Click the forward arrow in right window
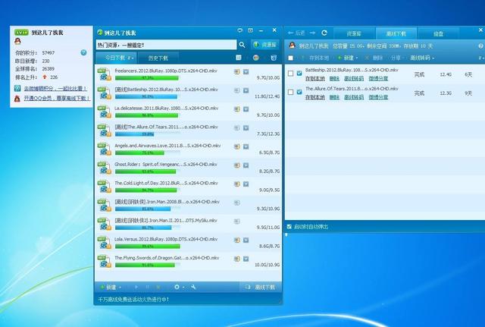 (312, 33)
